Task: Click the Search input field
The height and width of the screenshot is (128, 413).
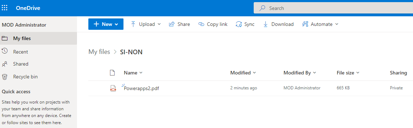Action: coord(333,8)
